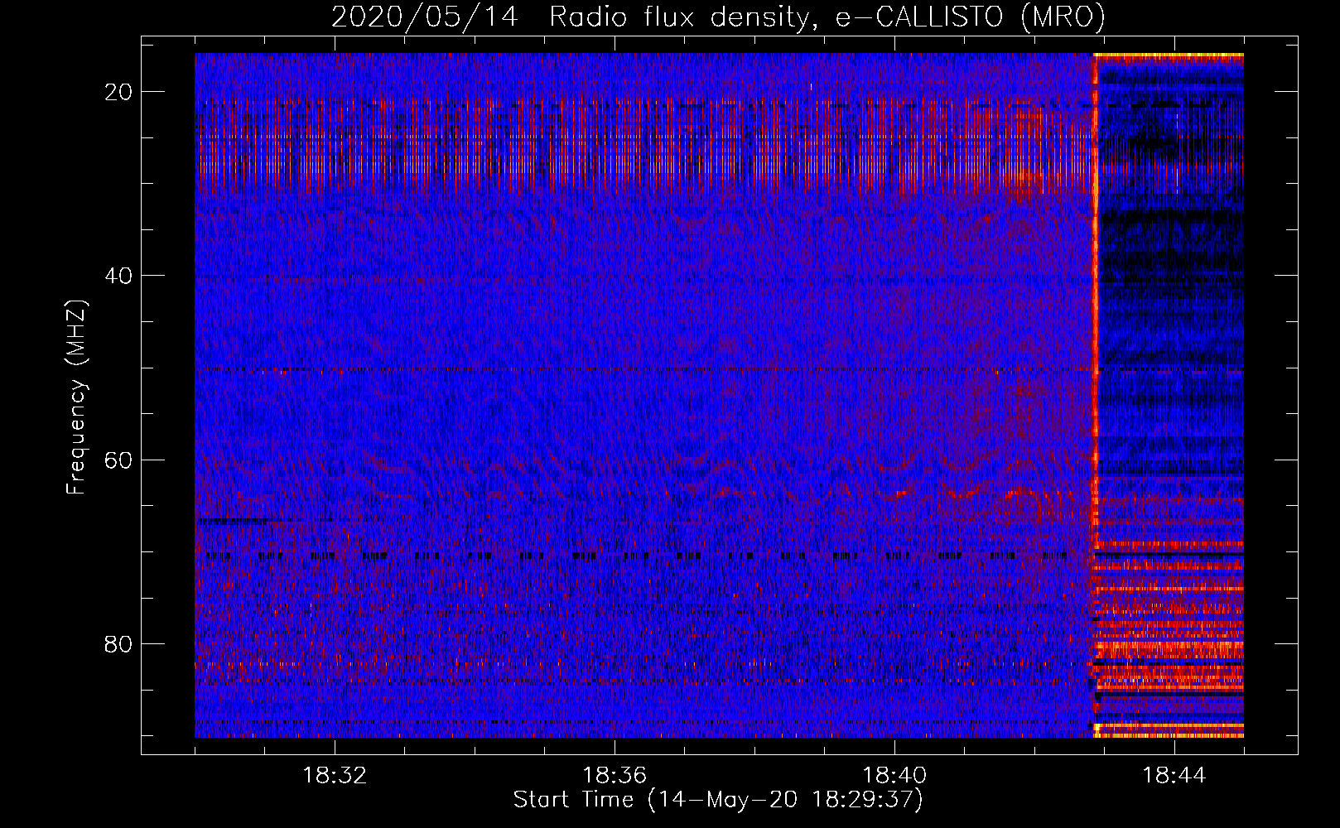Click the x-axis label 'Start Time (14-May-20 18:29:37)'

[718, 800]
